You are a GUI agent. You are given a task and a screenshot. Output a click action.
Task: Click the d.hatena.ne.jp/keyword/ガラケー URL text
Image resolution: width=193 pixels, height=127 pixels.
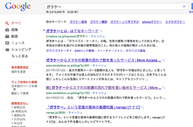click(x=67, y=36)
